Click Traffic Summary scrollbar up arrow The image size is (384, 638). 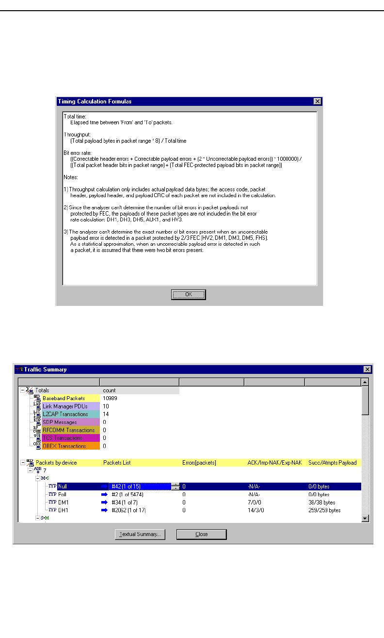coord(365,382)
